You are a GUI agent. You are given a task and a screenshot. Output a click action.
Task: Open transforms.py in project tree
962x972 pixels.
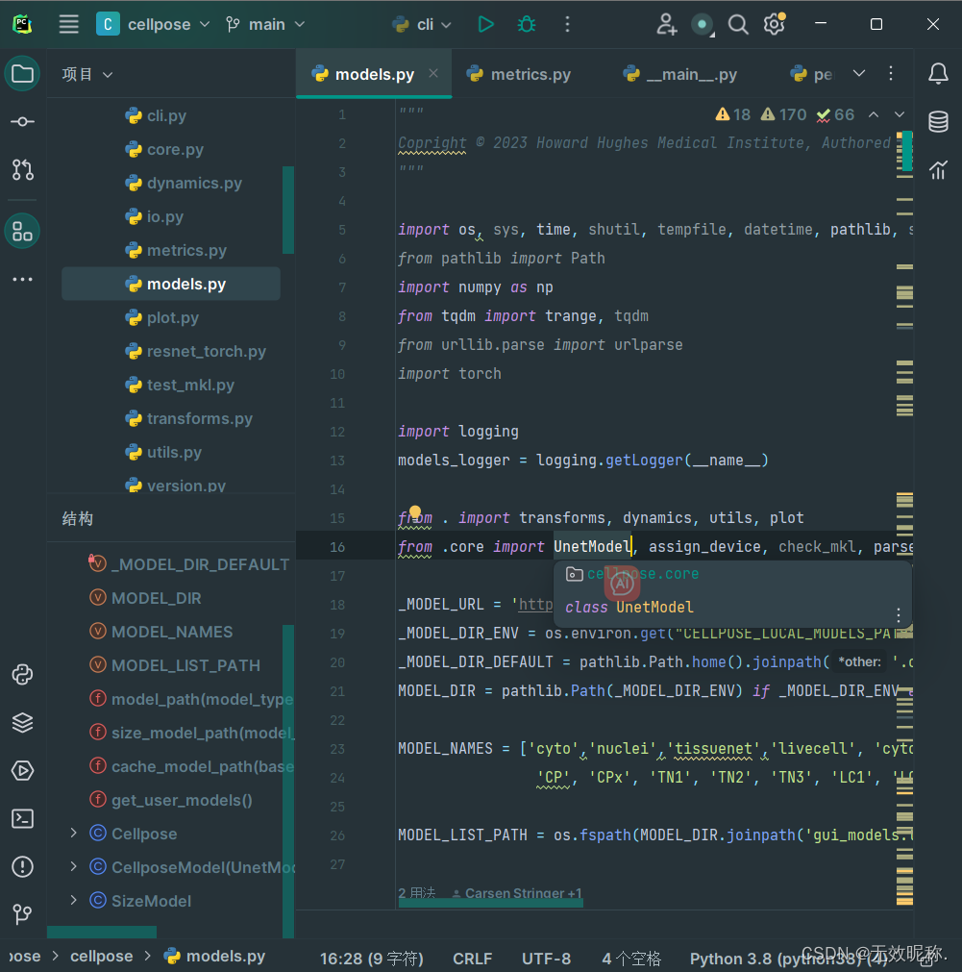point(200,418)
